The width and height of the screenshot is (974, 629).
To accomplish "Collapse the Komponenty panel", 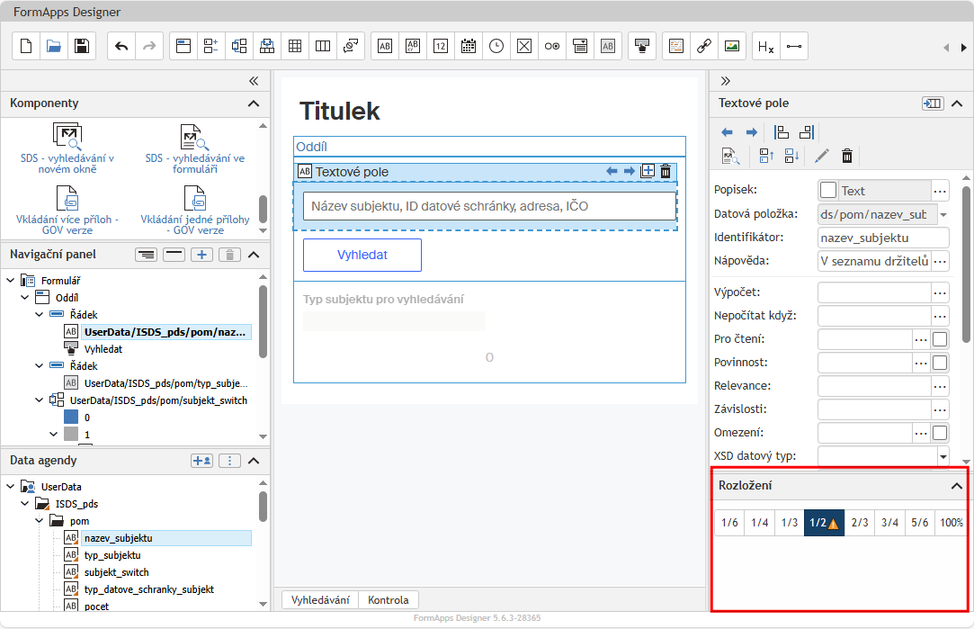I will (254, 103).
